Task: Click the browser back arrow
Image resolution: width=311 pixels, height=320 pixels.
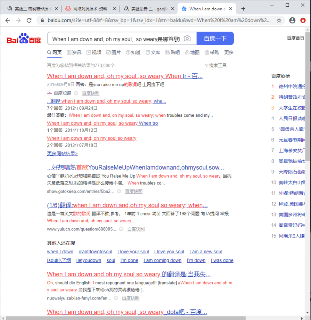Action: [x=8, y=21]
